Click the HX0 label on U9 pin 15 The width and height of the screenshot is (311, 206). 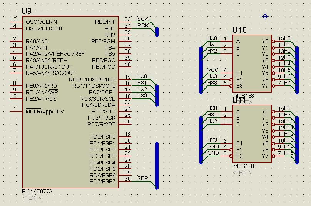tap(142, 76)
